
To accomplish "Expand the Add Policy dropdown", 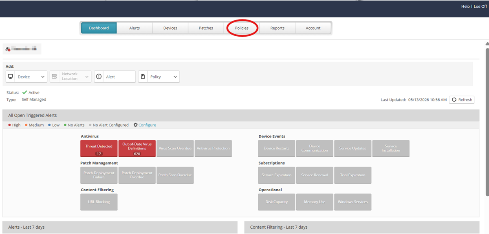I will tap(159, 77).
